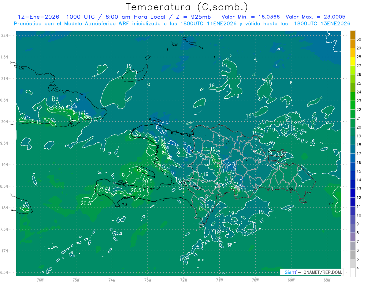Click the "75W" longitude label
The width and height of the screenshot is (367, 284).
(76, 280)
